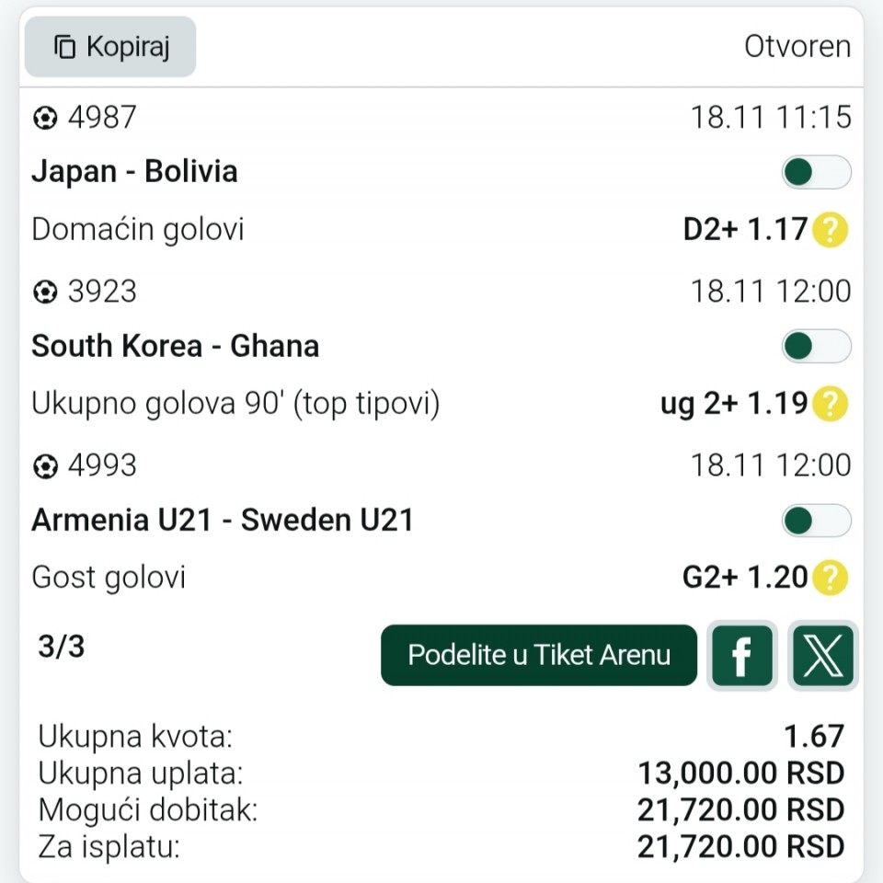Share ticket on X

[823, 656]
